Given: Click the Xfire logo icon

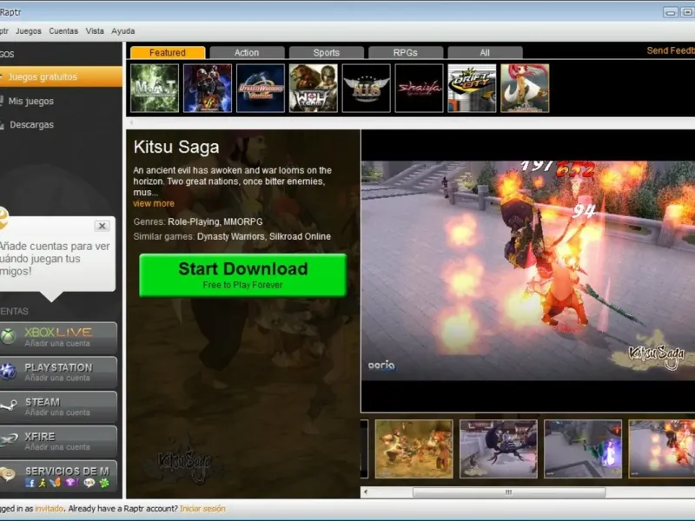Looking at the screenshot, I should (9, 440).
